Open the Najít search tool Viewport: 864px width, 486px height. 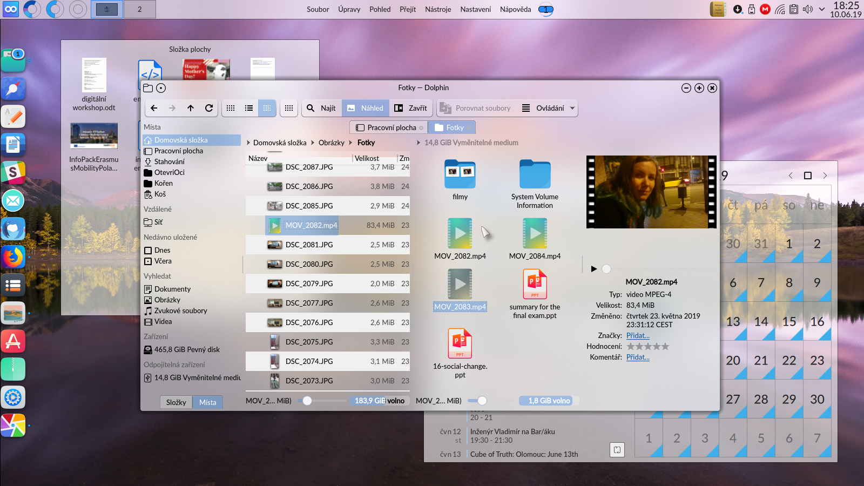pos(321,108)
